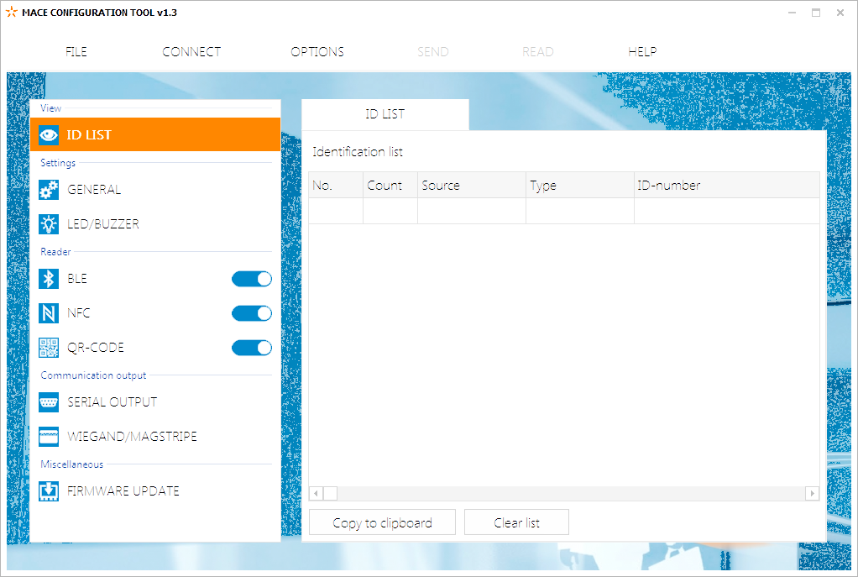Click the Source column header
The height and width of the screenshot is (577, 858).
(472, 185)
